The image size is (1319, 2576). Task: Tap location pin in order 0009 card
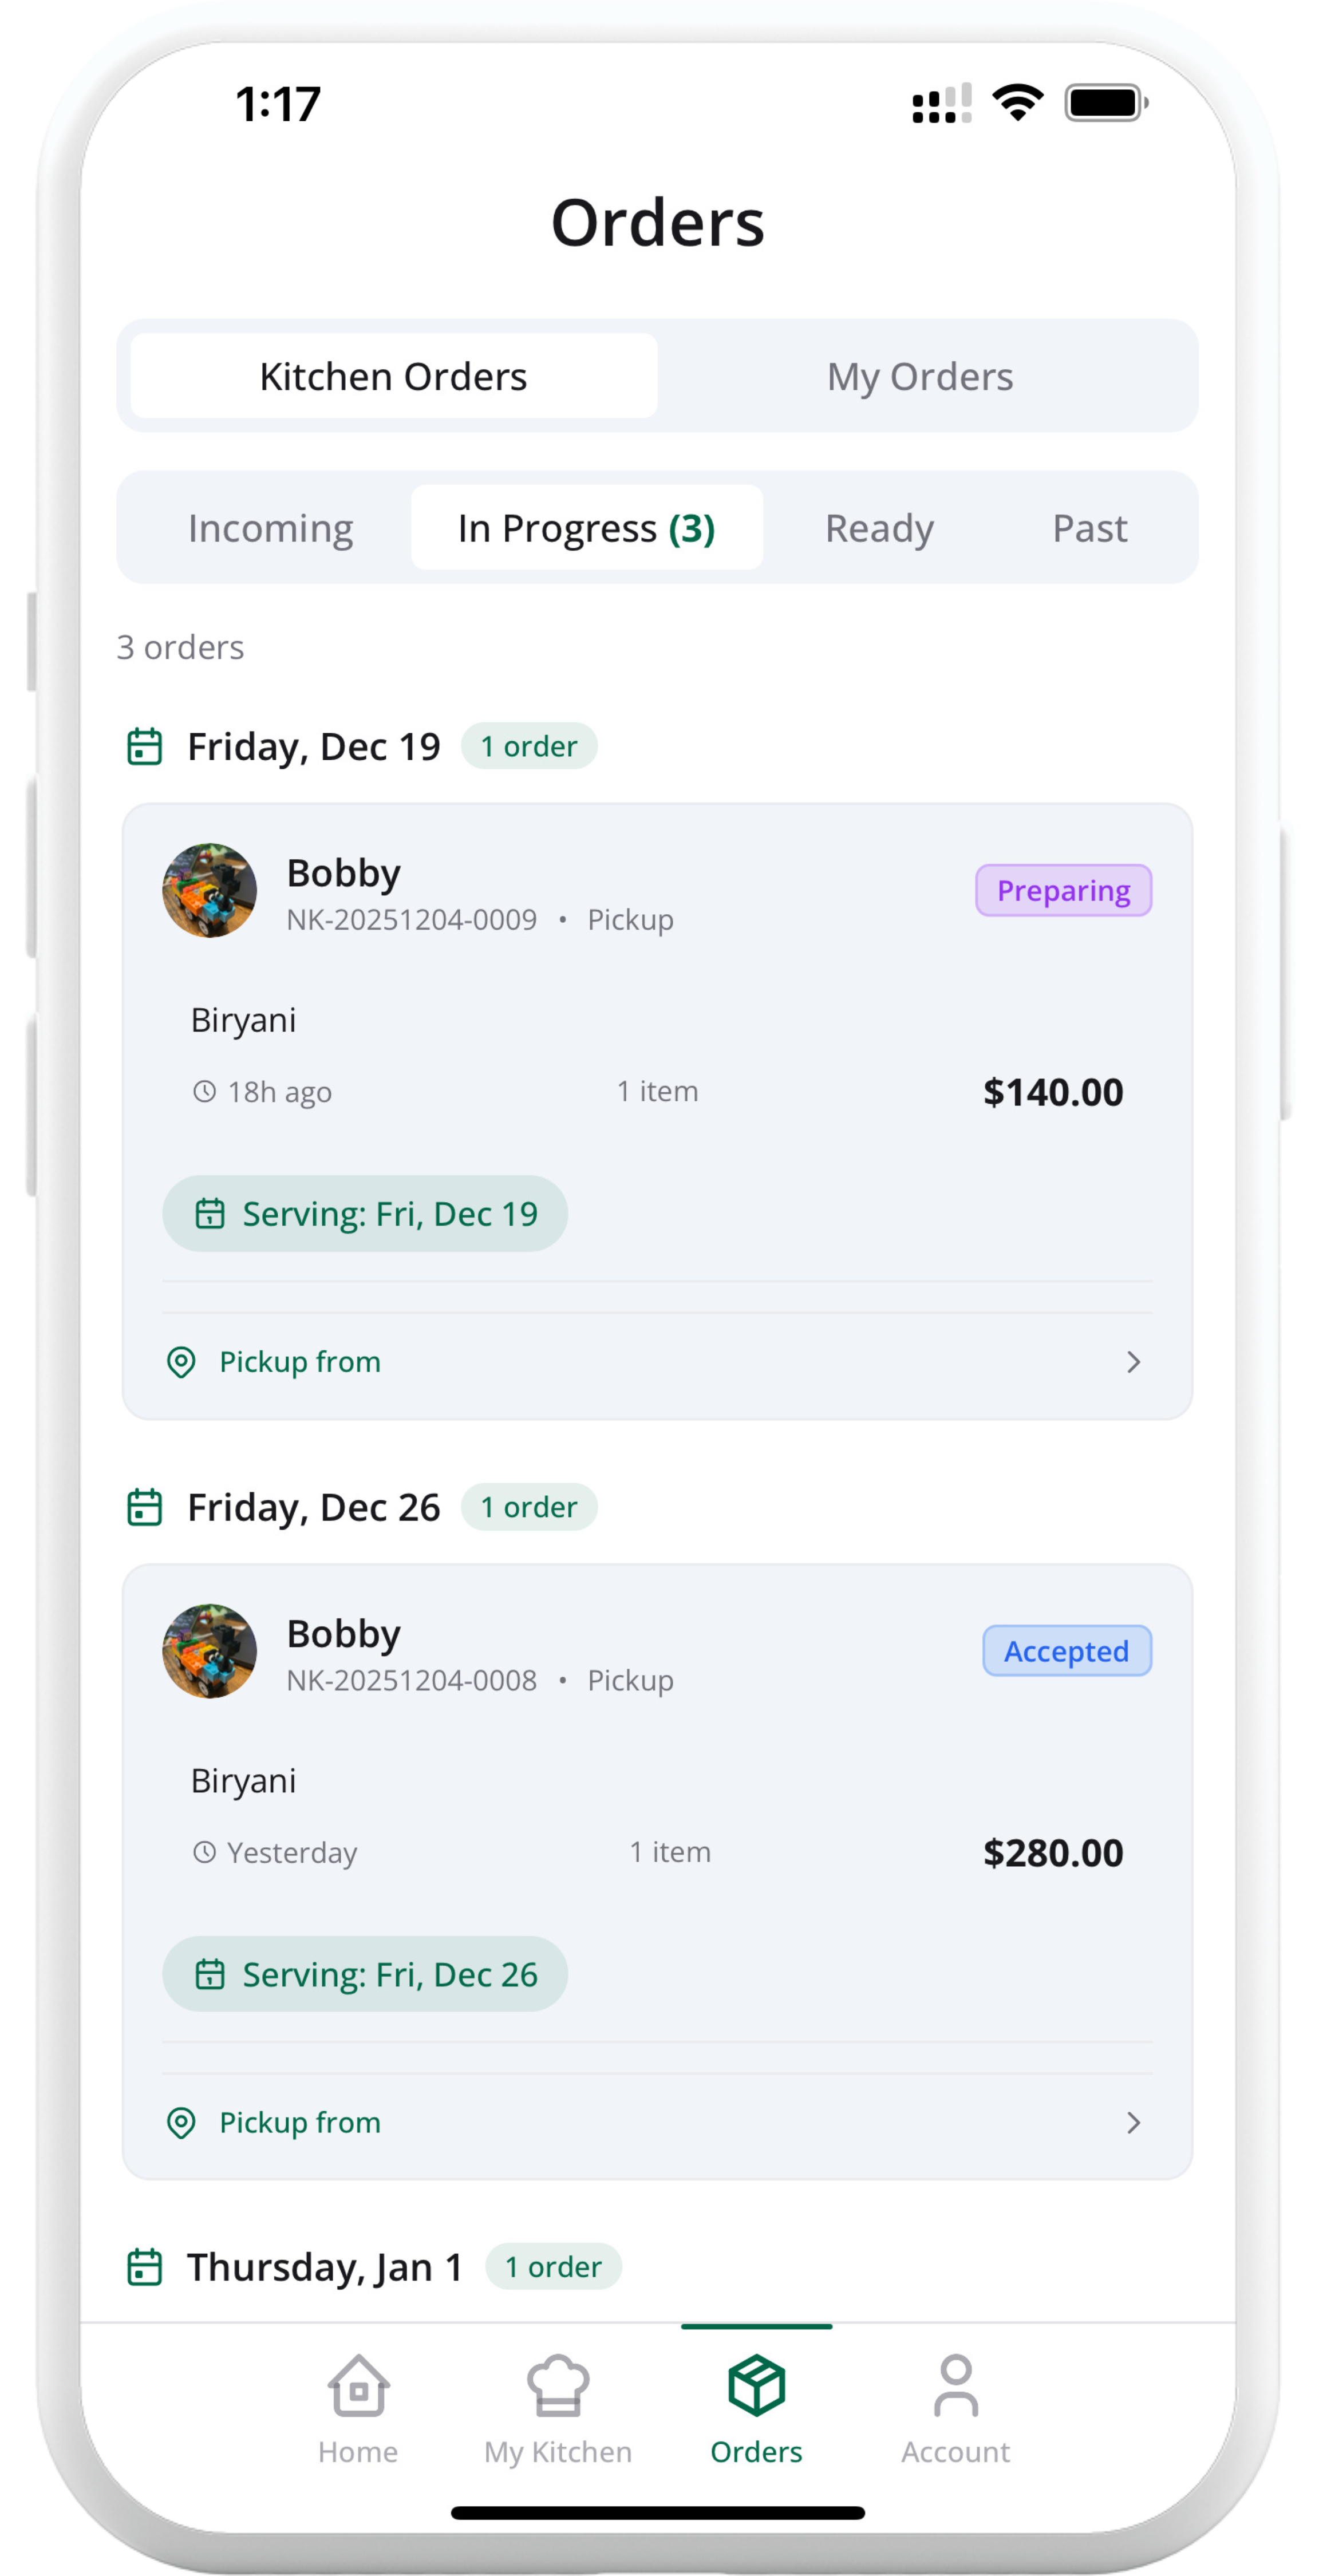click(x=181, y=1362)
